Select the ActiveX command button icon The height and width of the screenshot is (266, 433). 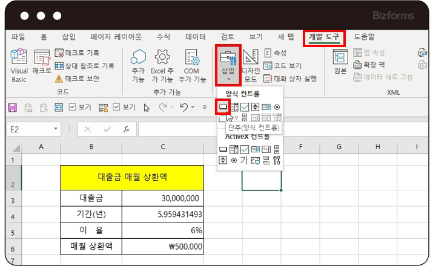[223, 149]
